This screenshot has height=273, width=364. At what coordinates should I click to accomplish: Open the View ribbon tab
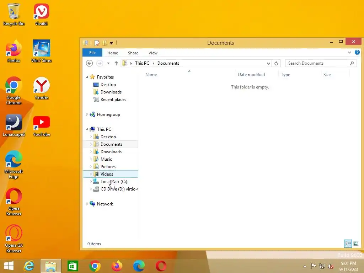(153, 53)
